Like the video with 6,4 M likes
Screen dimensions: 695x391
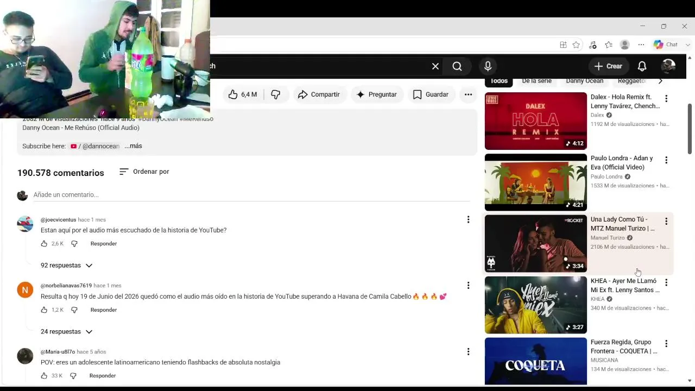coord(243,94)
